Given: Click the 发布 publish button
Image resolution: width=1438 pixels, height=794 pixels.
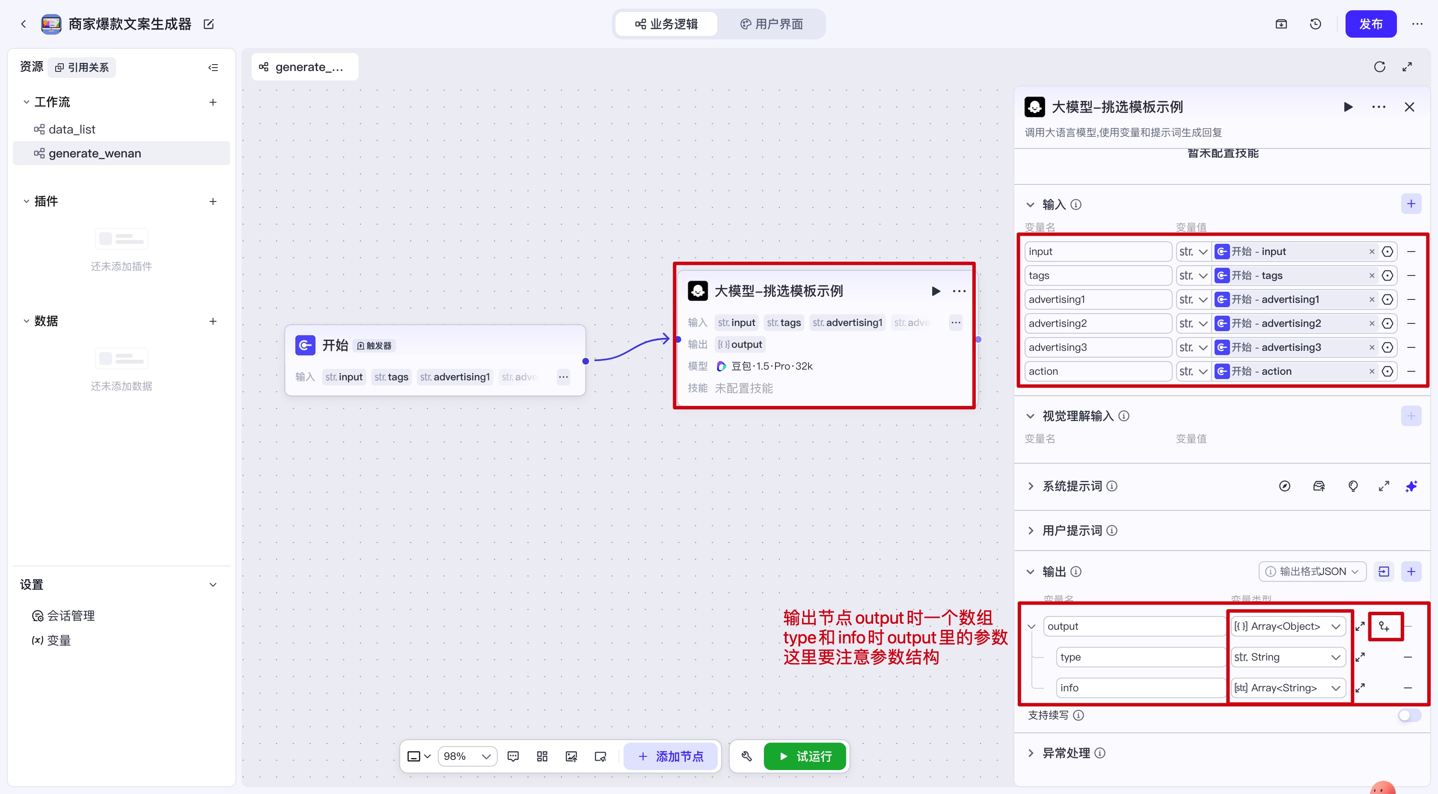Looking at the screenshot, I should tap(1370, 24).
